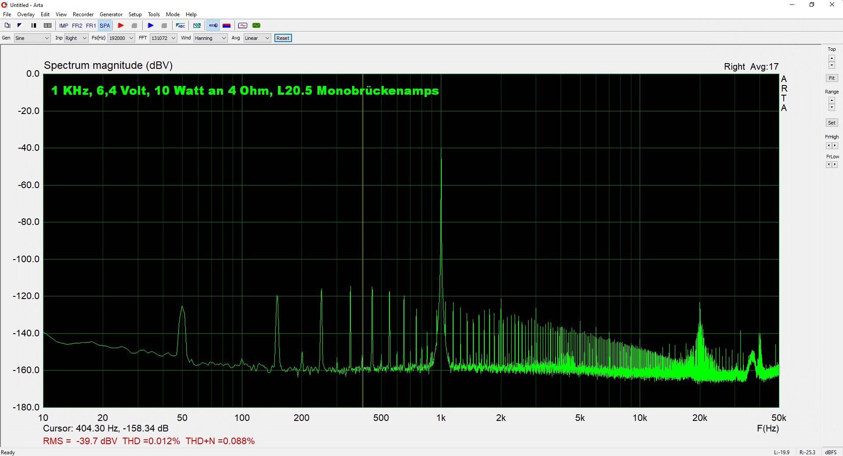Open the Generator menu
Image resolution: width=843 pixels, height=456 pixels.
click(x=111, y=14)
